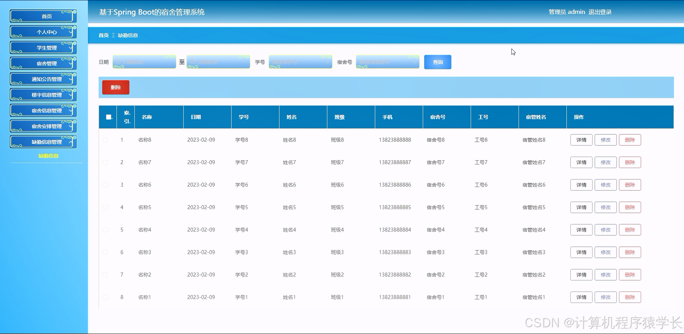The height and width of the screenshot is (334, 684).
Task: Check the checkbox for row 名称4
Action: [x=105, y=230]
